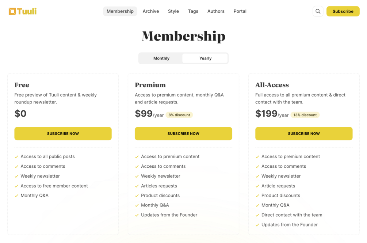Click the 13% discount badge
The height and width of the screenshot is (243, 367).
[x=305, y=115]
